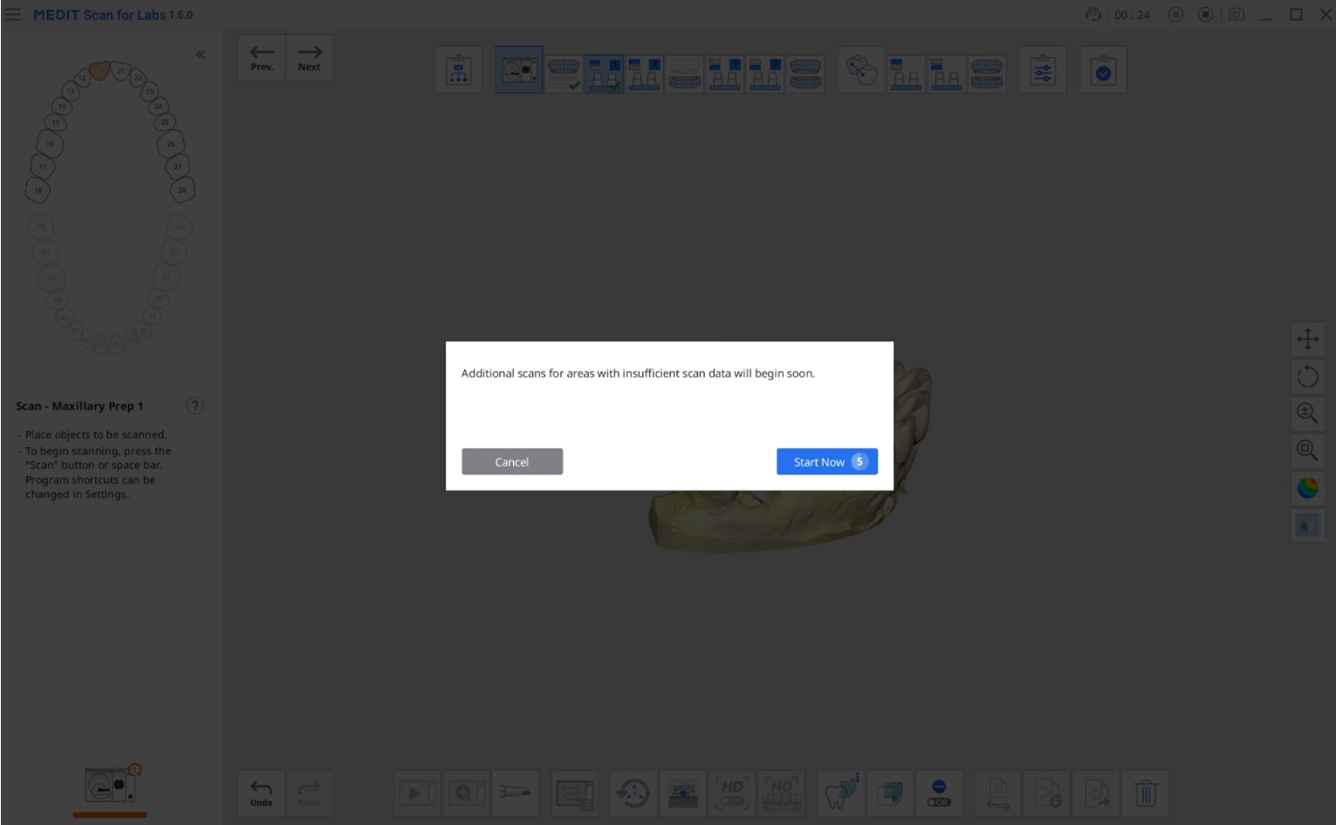The height and width of the screenshot is (825, 1336).
Task: Click the swap document arrows icon
Action: 997,794
